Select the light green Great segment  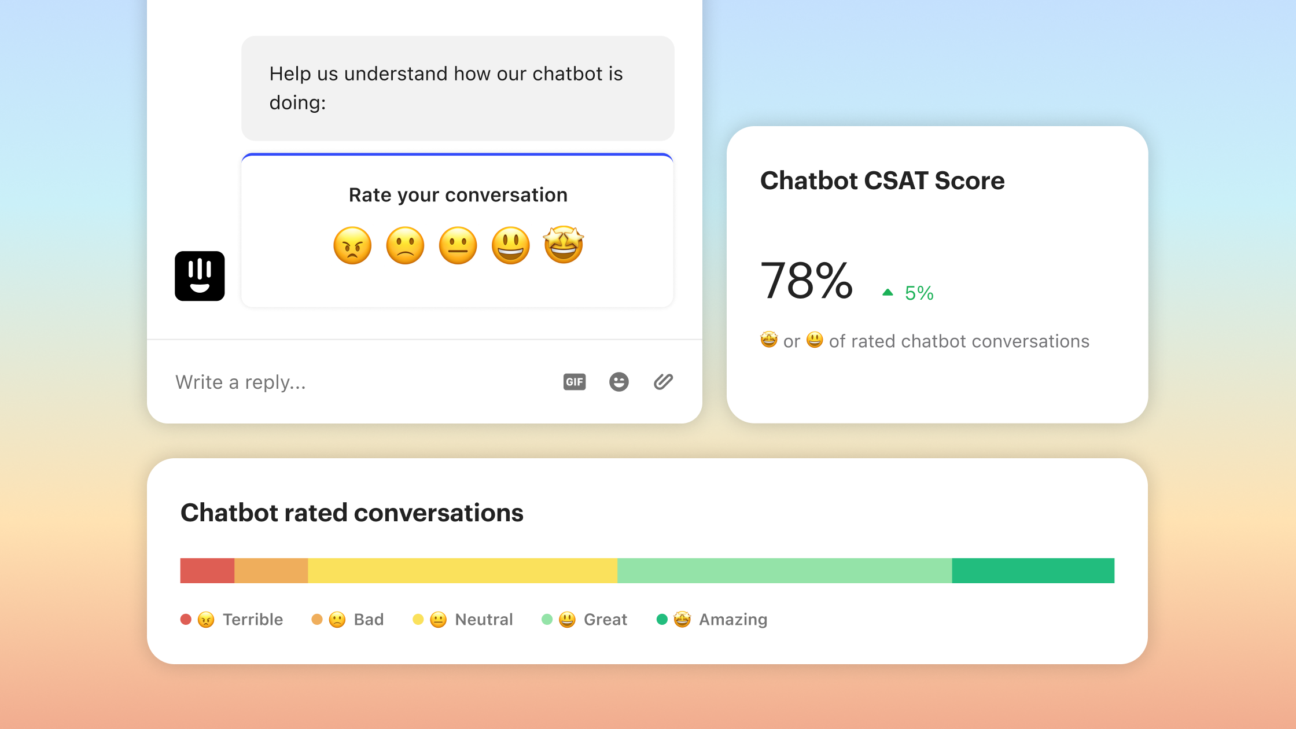tap(785, 570)
